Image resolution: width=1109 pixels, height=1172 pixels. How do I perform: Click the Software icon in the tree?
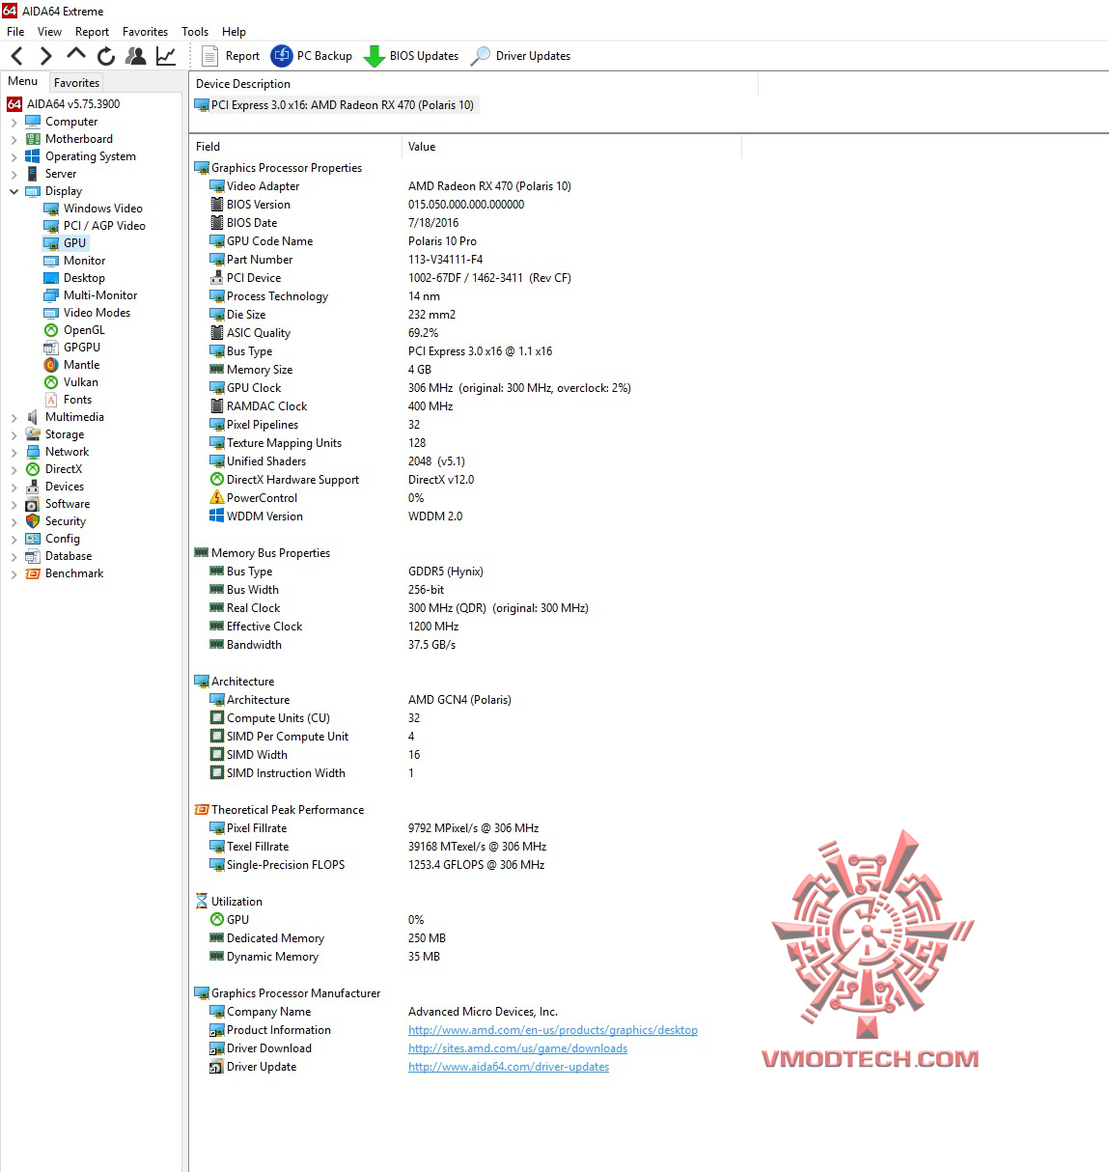(x=33, y=504)
